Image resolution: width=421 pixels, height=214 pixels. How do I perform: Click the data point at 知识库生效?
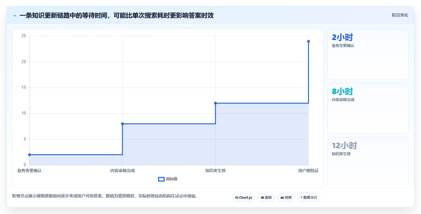pyautogui.click(x=215, y=103)
